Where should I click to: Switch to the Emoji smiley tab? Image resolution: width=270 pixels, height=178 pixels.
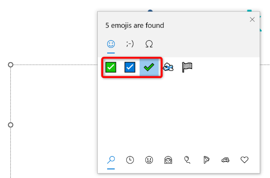pyautogui.click(x=111, y=43)
